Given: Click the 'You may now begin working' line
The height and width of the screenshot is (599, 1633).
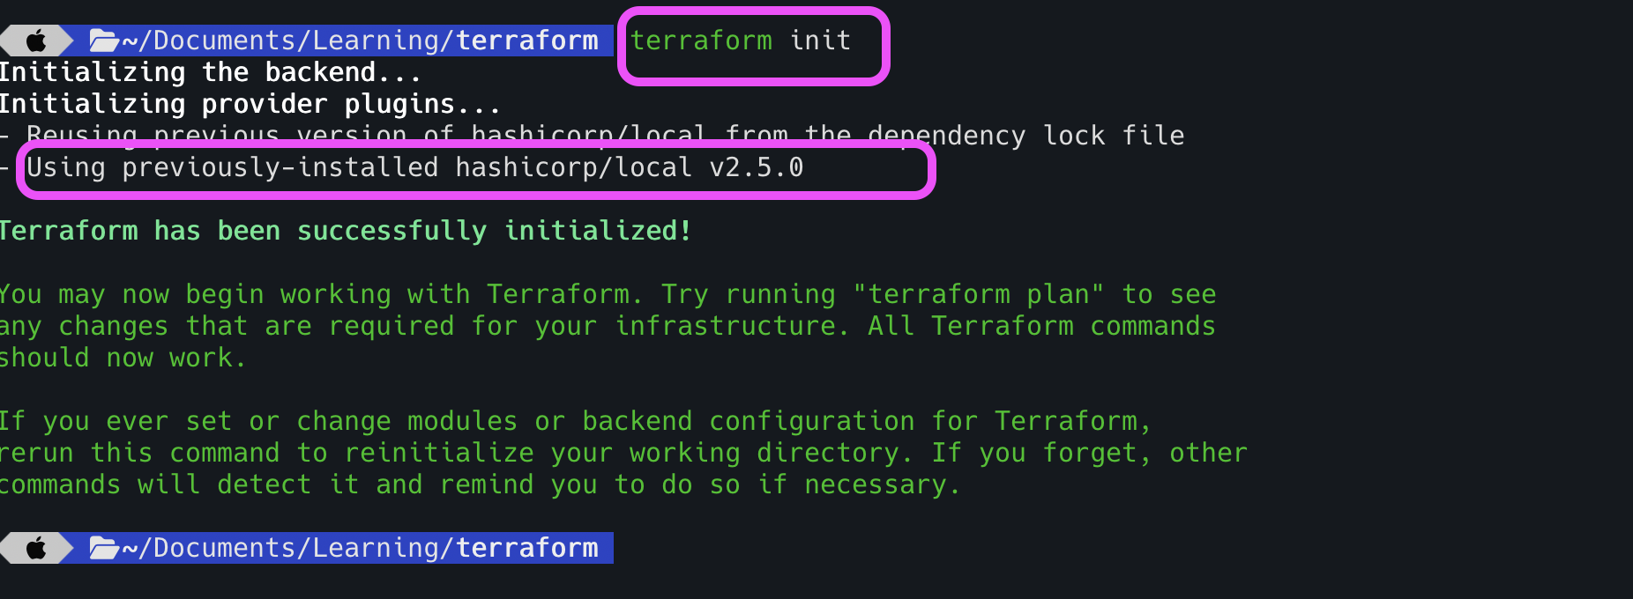Looking at the screenshot, I should pyautogui.click(x=608, y=294).
